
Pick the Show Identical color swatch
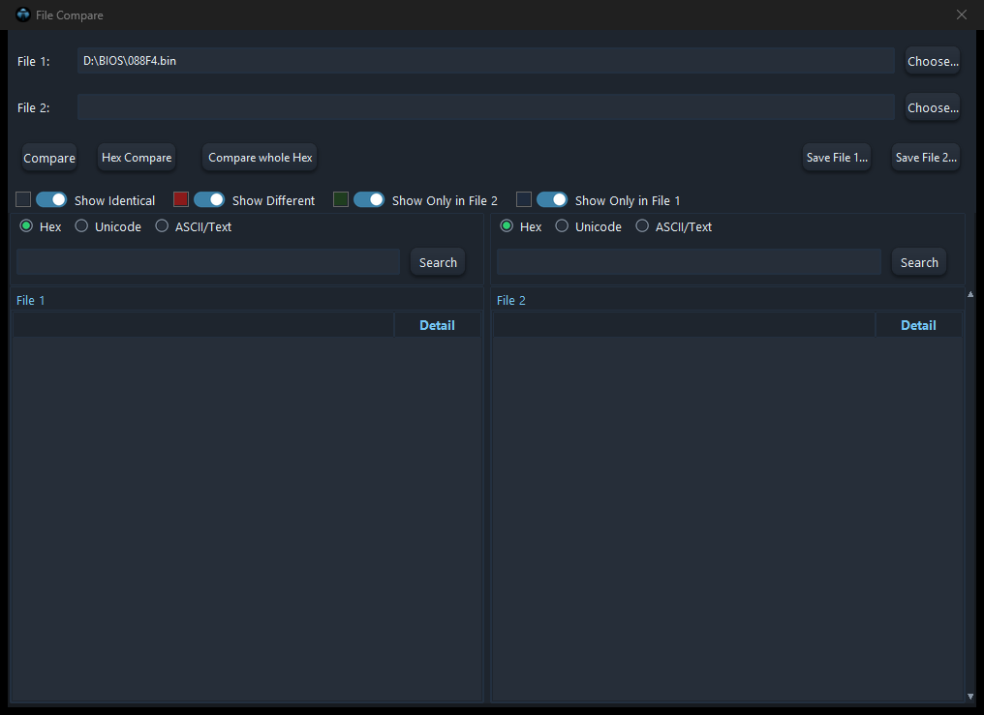point(23,199)
